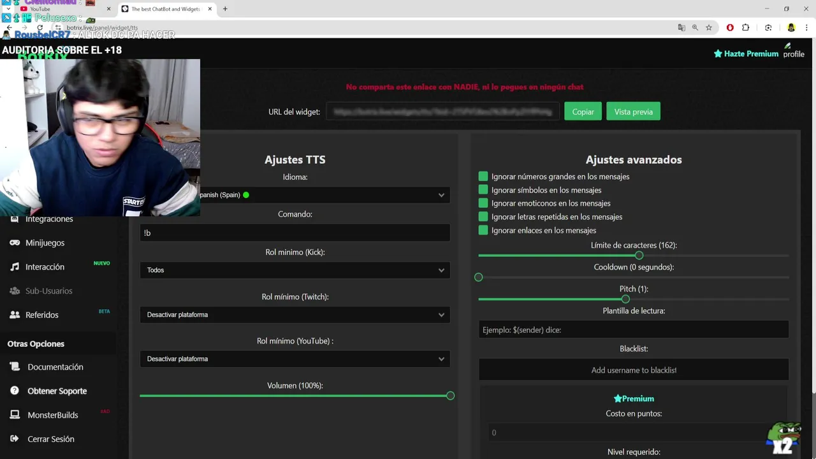Click the Cooldown slider handle
This screenshot has height=459, width=816.
[479, 277]
